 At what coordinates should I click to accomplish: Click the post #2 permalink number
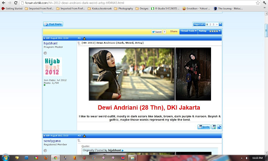click(79, 136)
